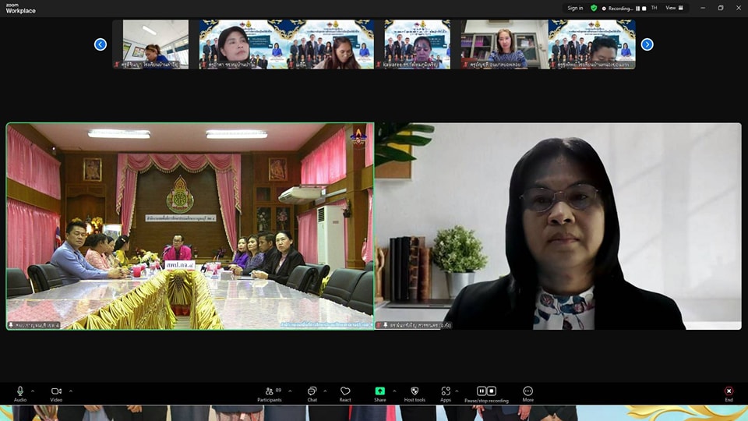The width and height of the screenshot is (748, 421).
Task: Toggle camera with the Video button
Action: 56,394
